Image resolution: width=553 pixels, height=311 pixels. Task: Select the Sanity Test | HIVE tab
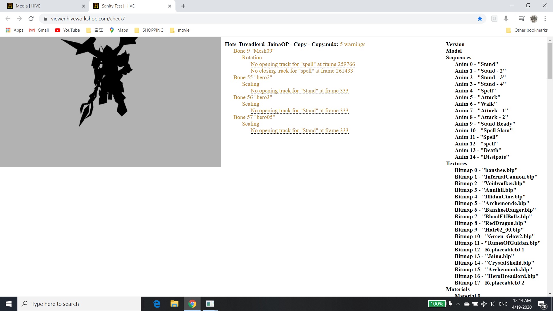[x=132, y=6]
